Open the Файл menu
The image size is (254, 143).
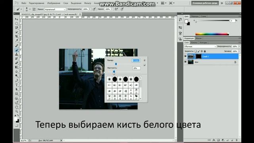click(x=24, y=3)
